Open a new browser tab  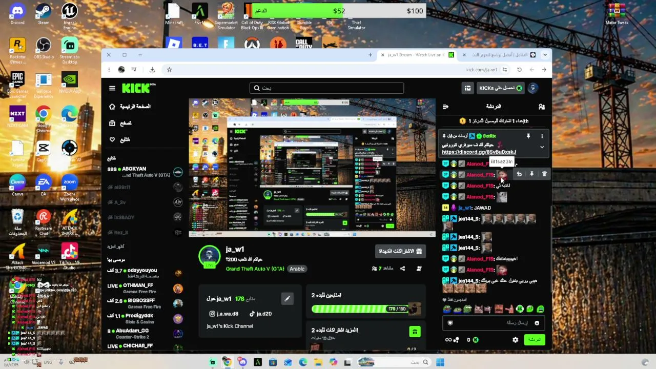pyautogui.click(x=370, y=55)
